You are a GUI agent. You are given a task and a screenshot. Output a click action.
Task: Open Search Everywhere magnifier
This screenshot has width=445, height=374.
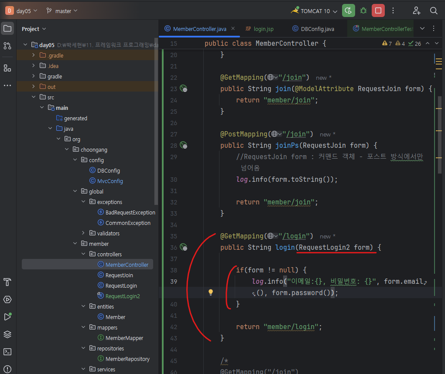pos(434,11)
